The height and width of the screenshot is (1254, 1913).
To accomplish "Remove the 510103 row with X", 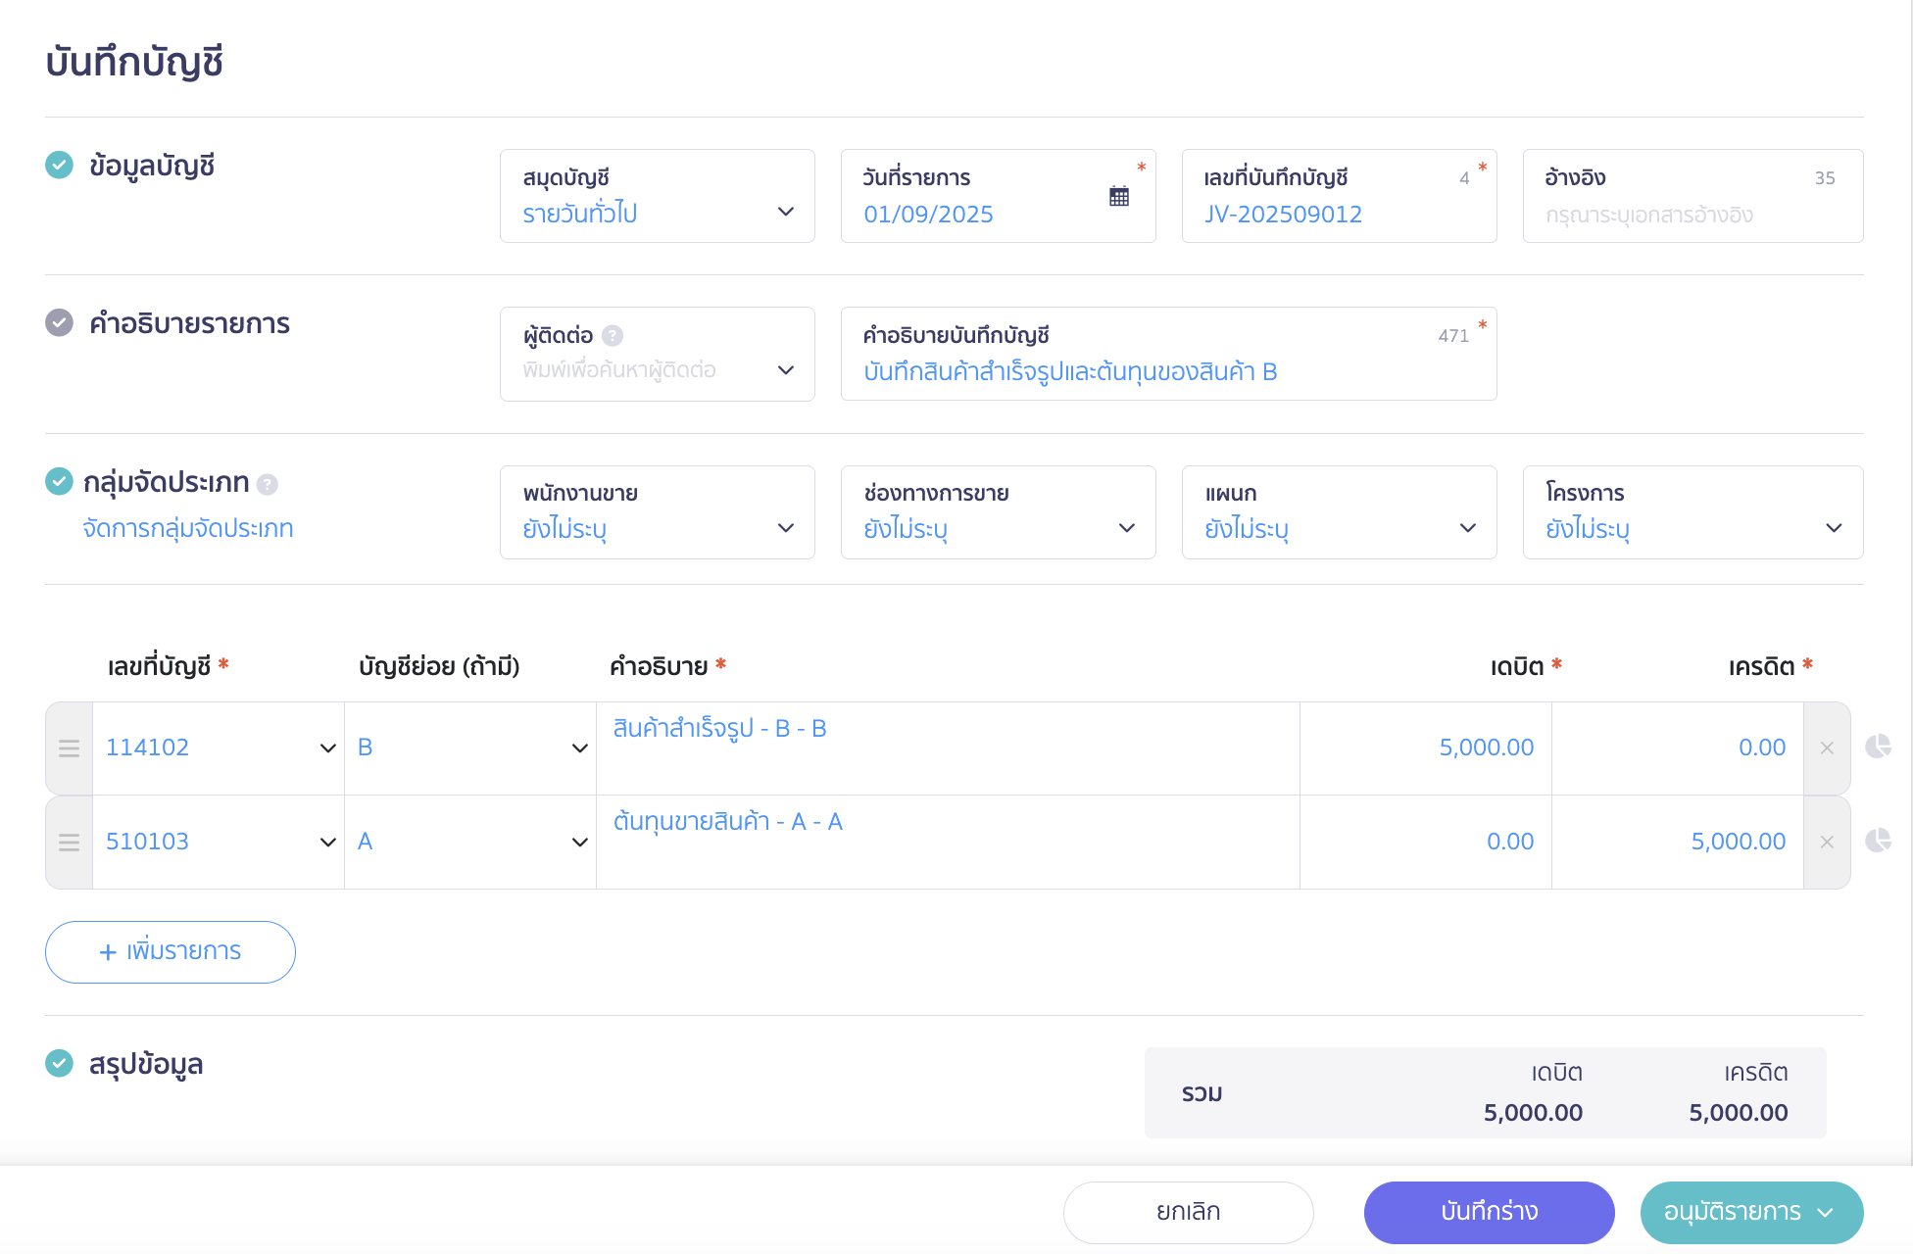I will 1827,843.
